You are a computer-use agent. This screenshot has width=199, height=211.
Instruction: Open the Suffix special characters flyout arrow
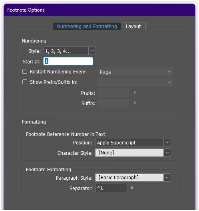coord(135,103)
